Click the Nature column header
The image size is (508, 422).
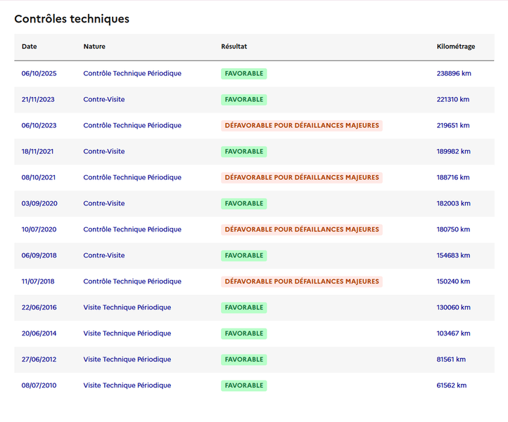point(94,46)
